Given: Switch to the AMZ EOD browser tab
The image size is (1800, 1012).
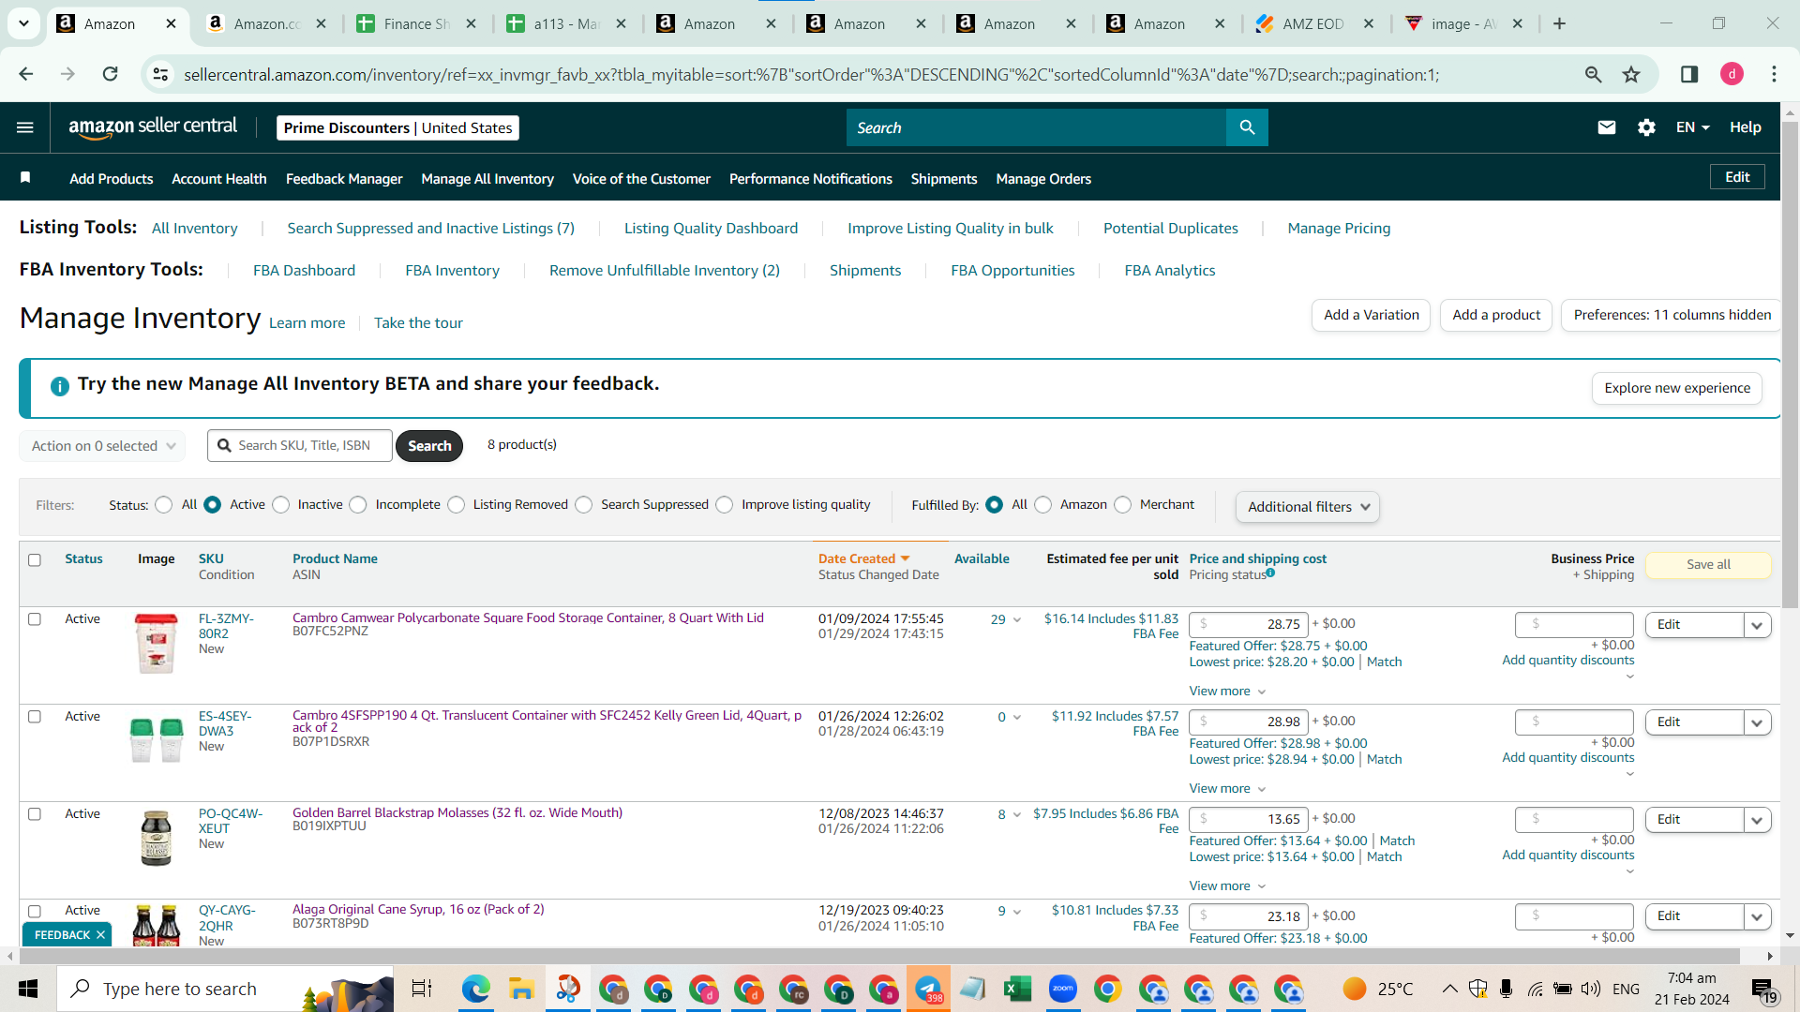Looking at the screenshot, I should point(1314,23).
